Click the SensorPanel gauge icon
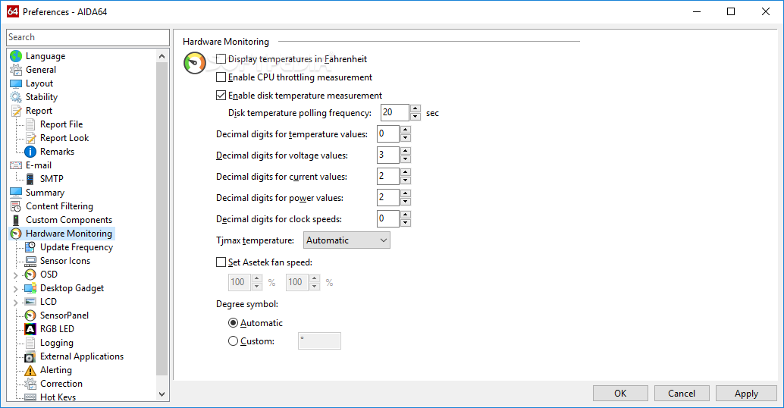The height and width of the screenshot is (408, 784). coord(30,315)
